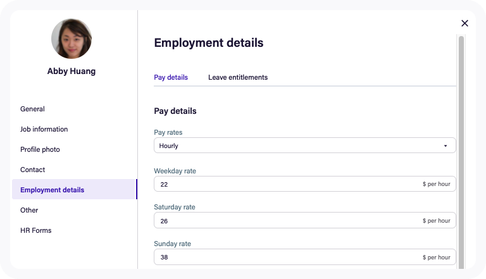The height and width of the screenshot is (279, 486).
Task: Open the Profile photo section
Action: tap(40, 149)
